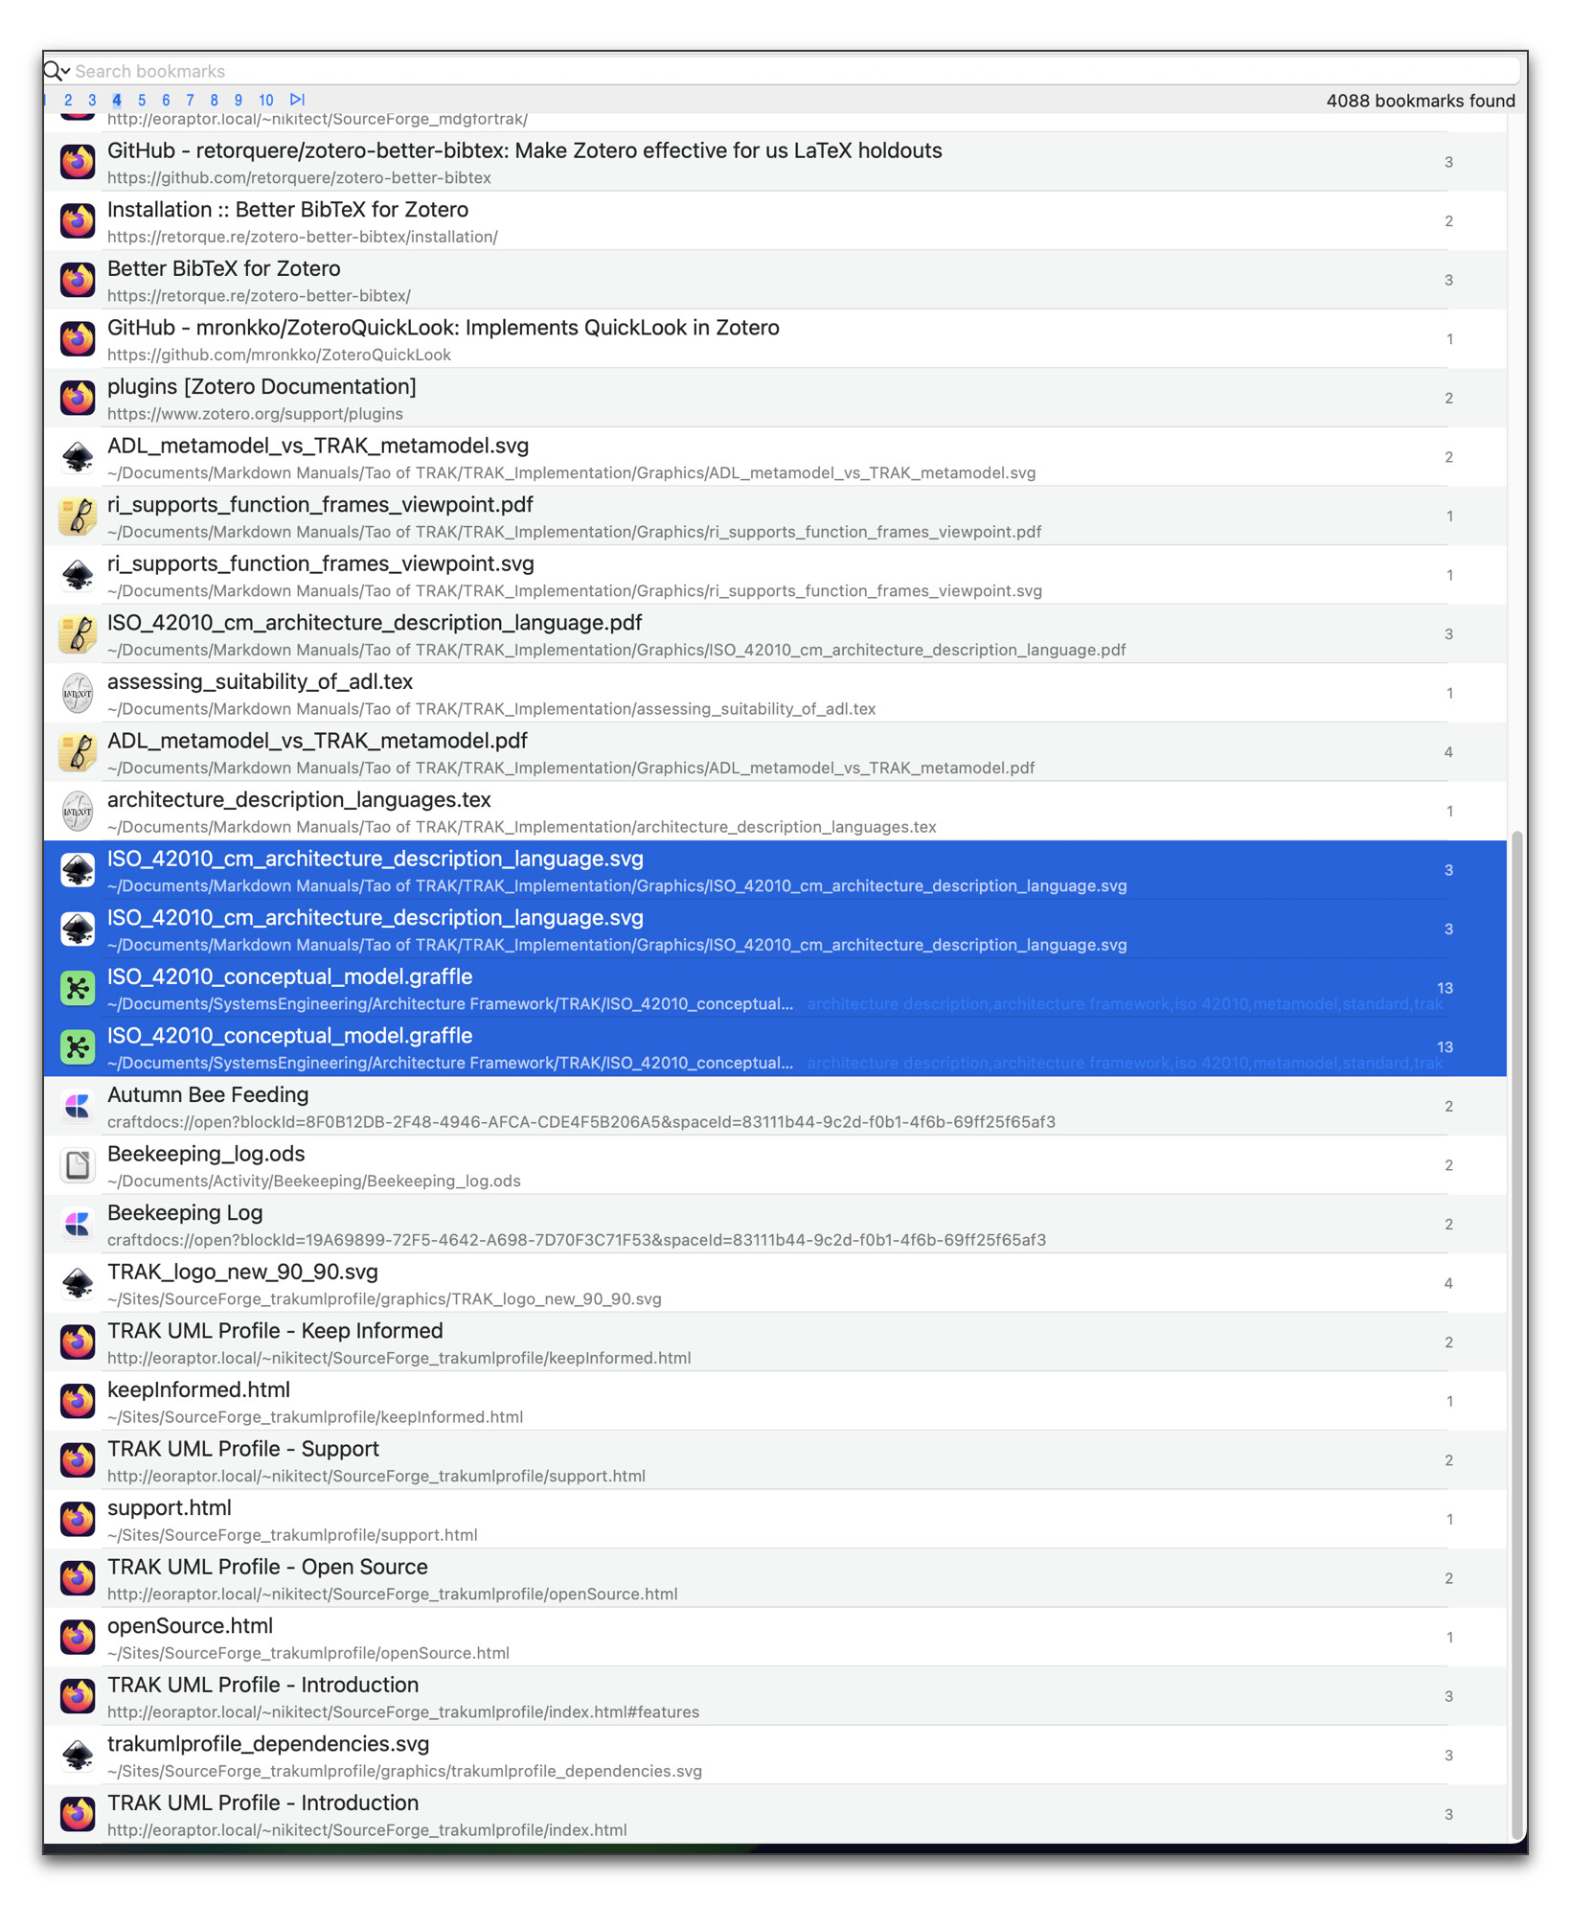Click the Inkscape icon for TRAK_logo_new_90_90.svg
This screenshot has height=1905, width=1571.
coord(78,1283)
